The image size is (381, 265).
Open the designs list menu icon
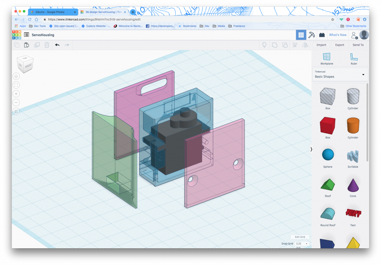pyautogui.click(x=26, y=35)
